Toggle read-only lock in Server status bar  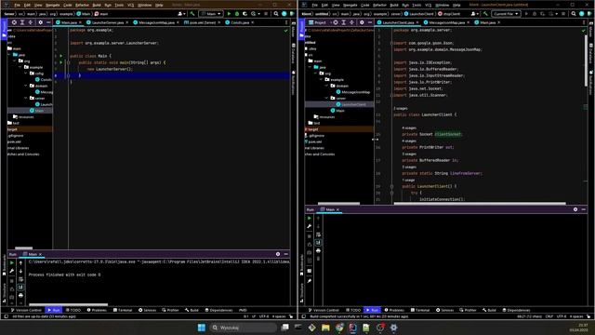click(x=291, y=316)
